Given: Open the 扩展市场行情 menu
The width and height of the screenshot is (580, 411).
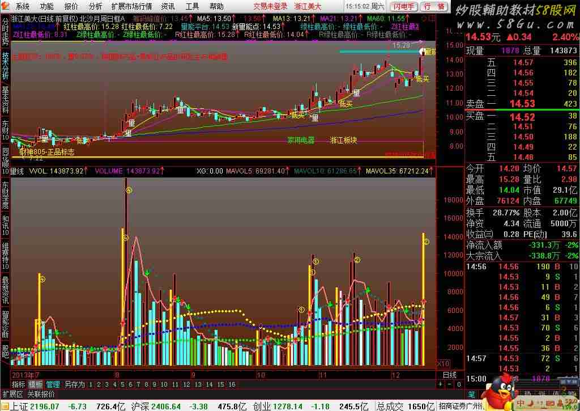Looking at the screenshot, I should [x=131, y=6].
